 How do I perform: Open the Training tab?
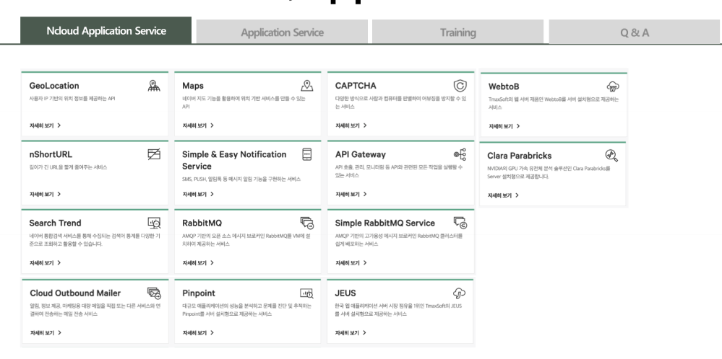click(457, 32)
